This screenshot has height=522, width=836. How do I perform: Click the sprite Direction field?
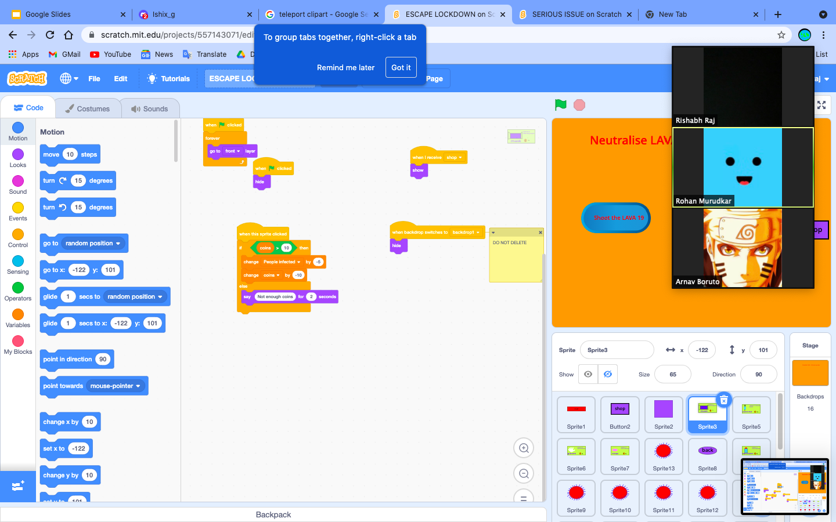click(759, 374)
